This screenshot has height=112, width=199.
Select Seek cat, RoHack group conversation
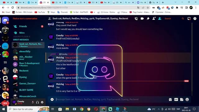(x=28, y=45)
